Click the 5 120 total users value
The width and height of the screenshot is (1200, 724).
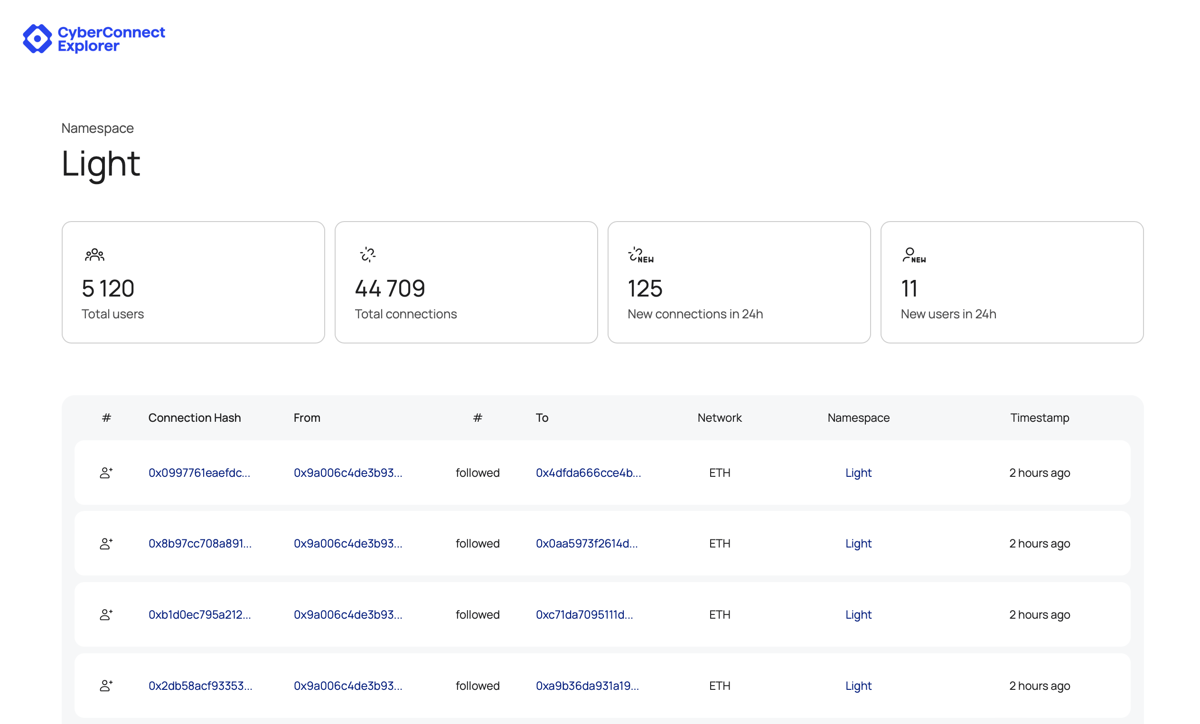coord(108,289)
